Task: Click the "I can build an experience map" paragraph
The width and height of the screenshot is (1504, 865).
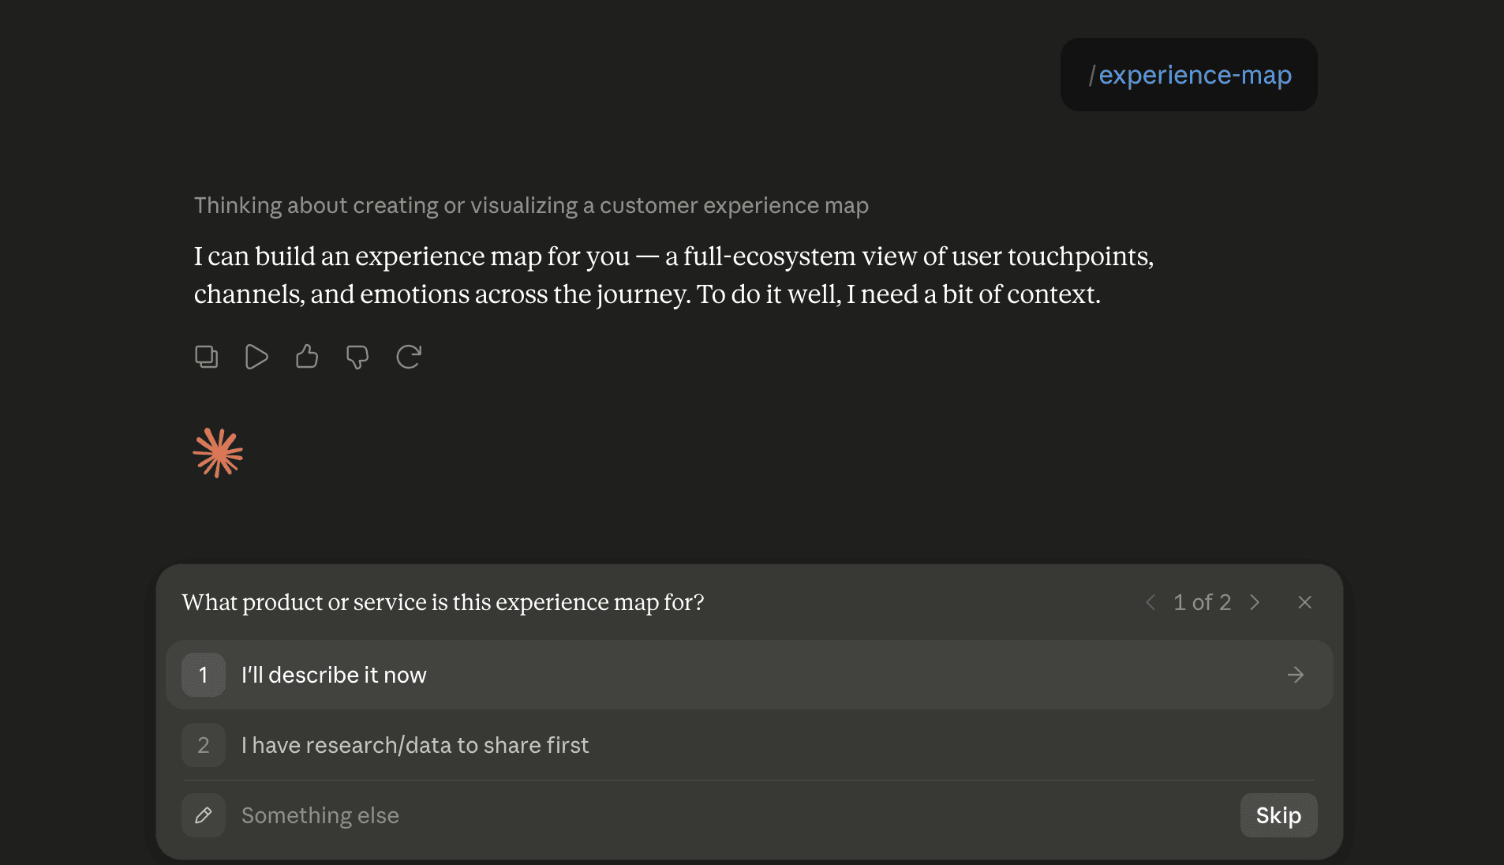Action: [674, 275]
